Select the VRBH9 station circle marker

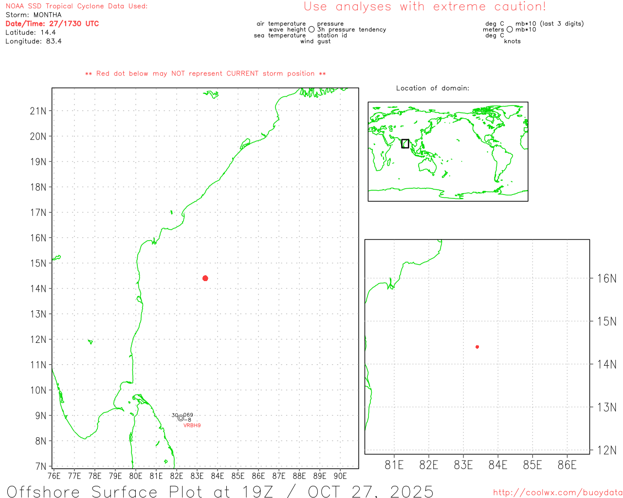click(x=181, y=418)
